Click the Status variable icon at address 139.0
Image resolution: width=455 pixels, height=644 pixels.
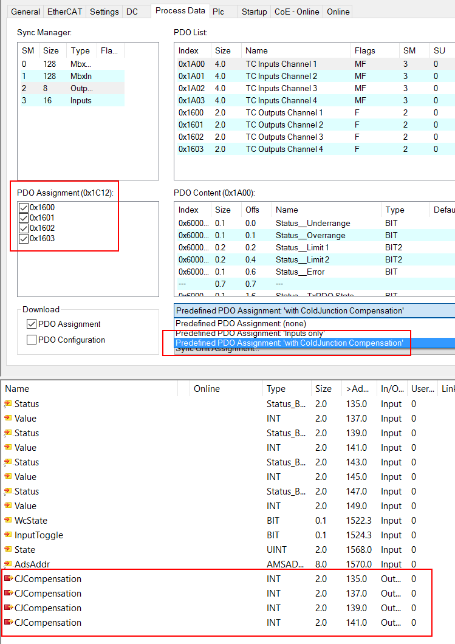[x=8, y=433]
